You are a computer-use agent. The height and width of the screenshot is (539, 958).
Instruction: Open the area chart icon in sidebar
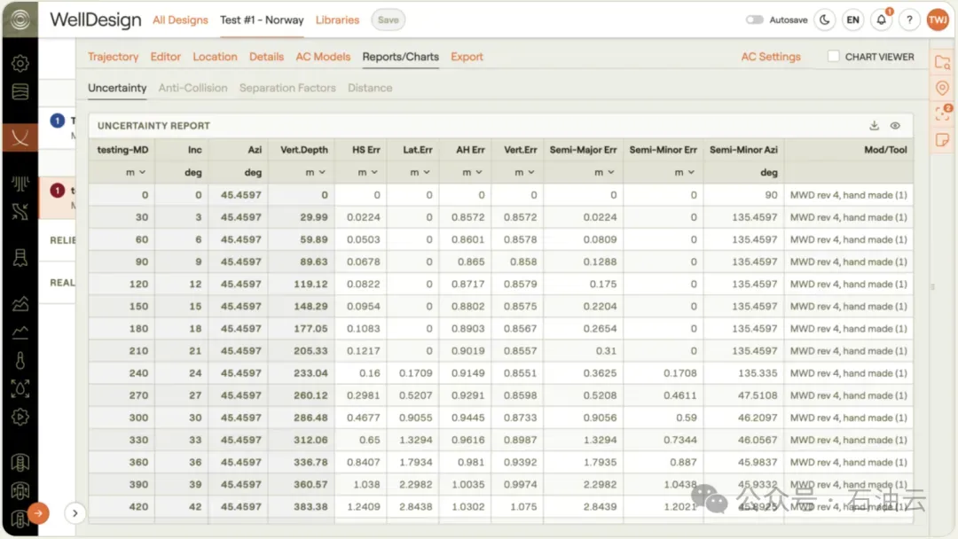click(x=20, y=303)
